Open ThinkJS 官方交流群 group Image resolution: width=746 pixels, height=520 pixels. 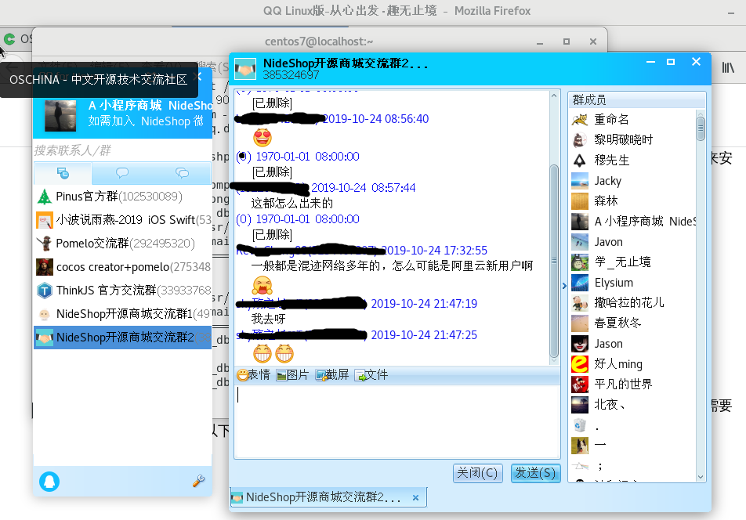(x=122, y=291)
